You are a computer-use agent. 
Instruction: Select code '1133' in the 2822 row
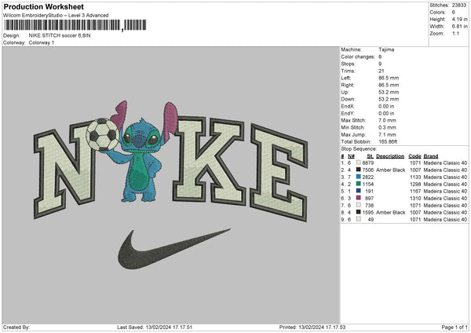[x=415, y=177]
